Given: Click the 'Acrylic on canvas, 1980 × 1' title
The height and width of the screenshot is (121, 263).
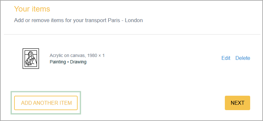Looking at the screenshot, I should click(77, 55).
